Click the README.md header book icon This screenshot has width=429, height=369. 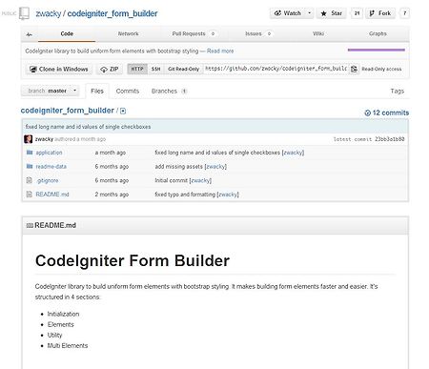coord(30,225)
